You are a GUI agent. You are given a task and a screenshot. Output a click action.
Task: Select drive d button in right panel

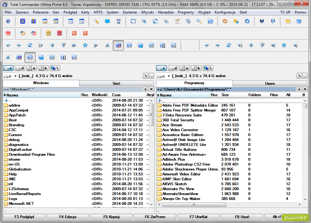(x=173, y=68)
